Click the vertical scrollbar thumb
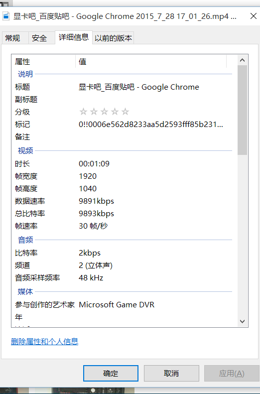260x394 pixels. coord(242,110)
